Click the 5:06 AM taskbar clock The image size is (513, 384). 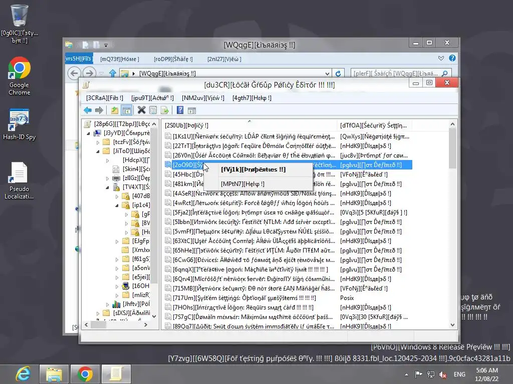(x=487, y=374)
